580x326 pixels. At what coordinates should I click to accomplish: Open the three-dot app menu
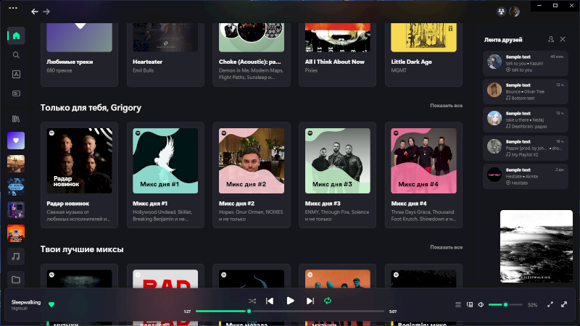(x=12, y=7)
